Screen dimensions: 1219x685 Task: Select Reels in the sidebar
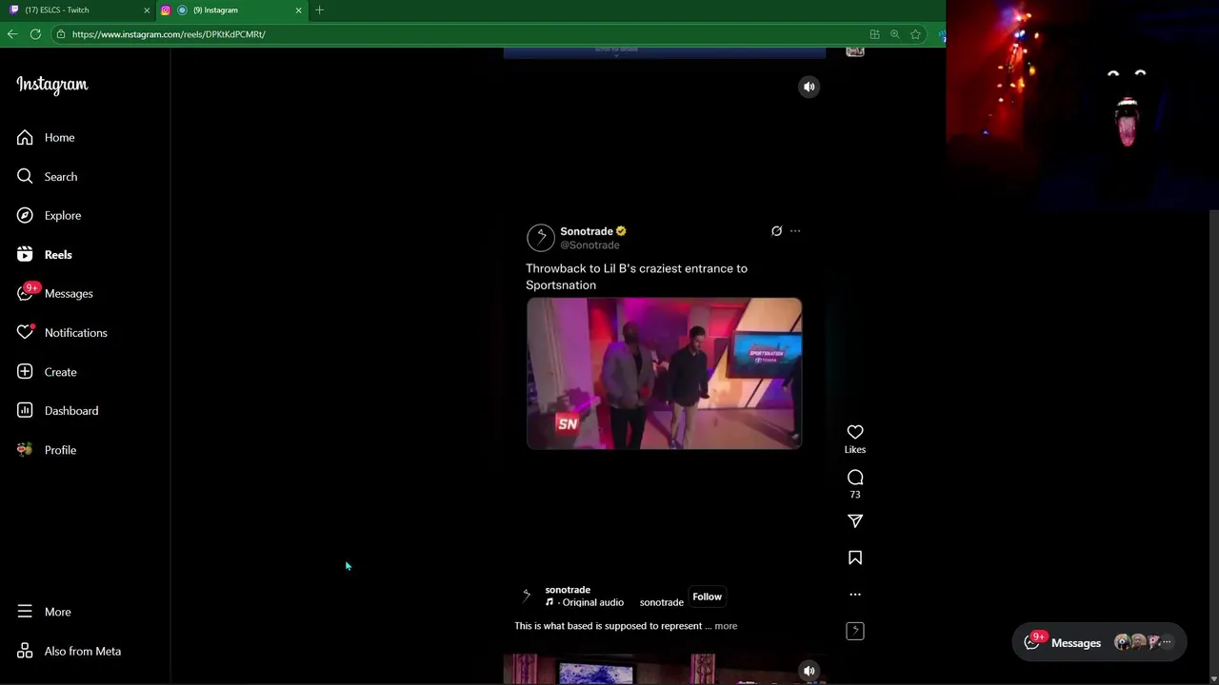click(x=58, y=255)
